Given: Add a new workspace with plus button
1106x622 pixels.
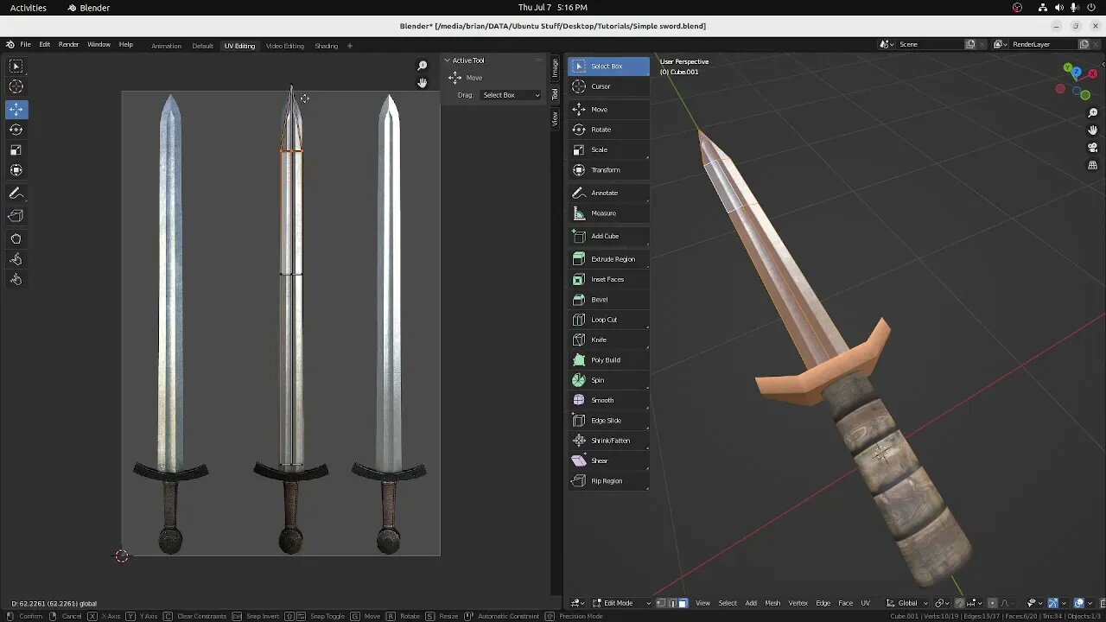Looking at the screenshot, I should [350, 46].
